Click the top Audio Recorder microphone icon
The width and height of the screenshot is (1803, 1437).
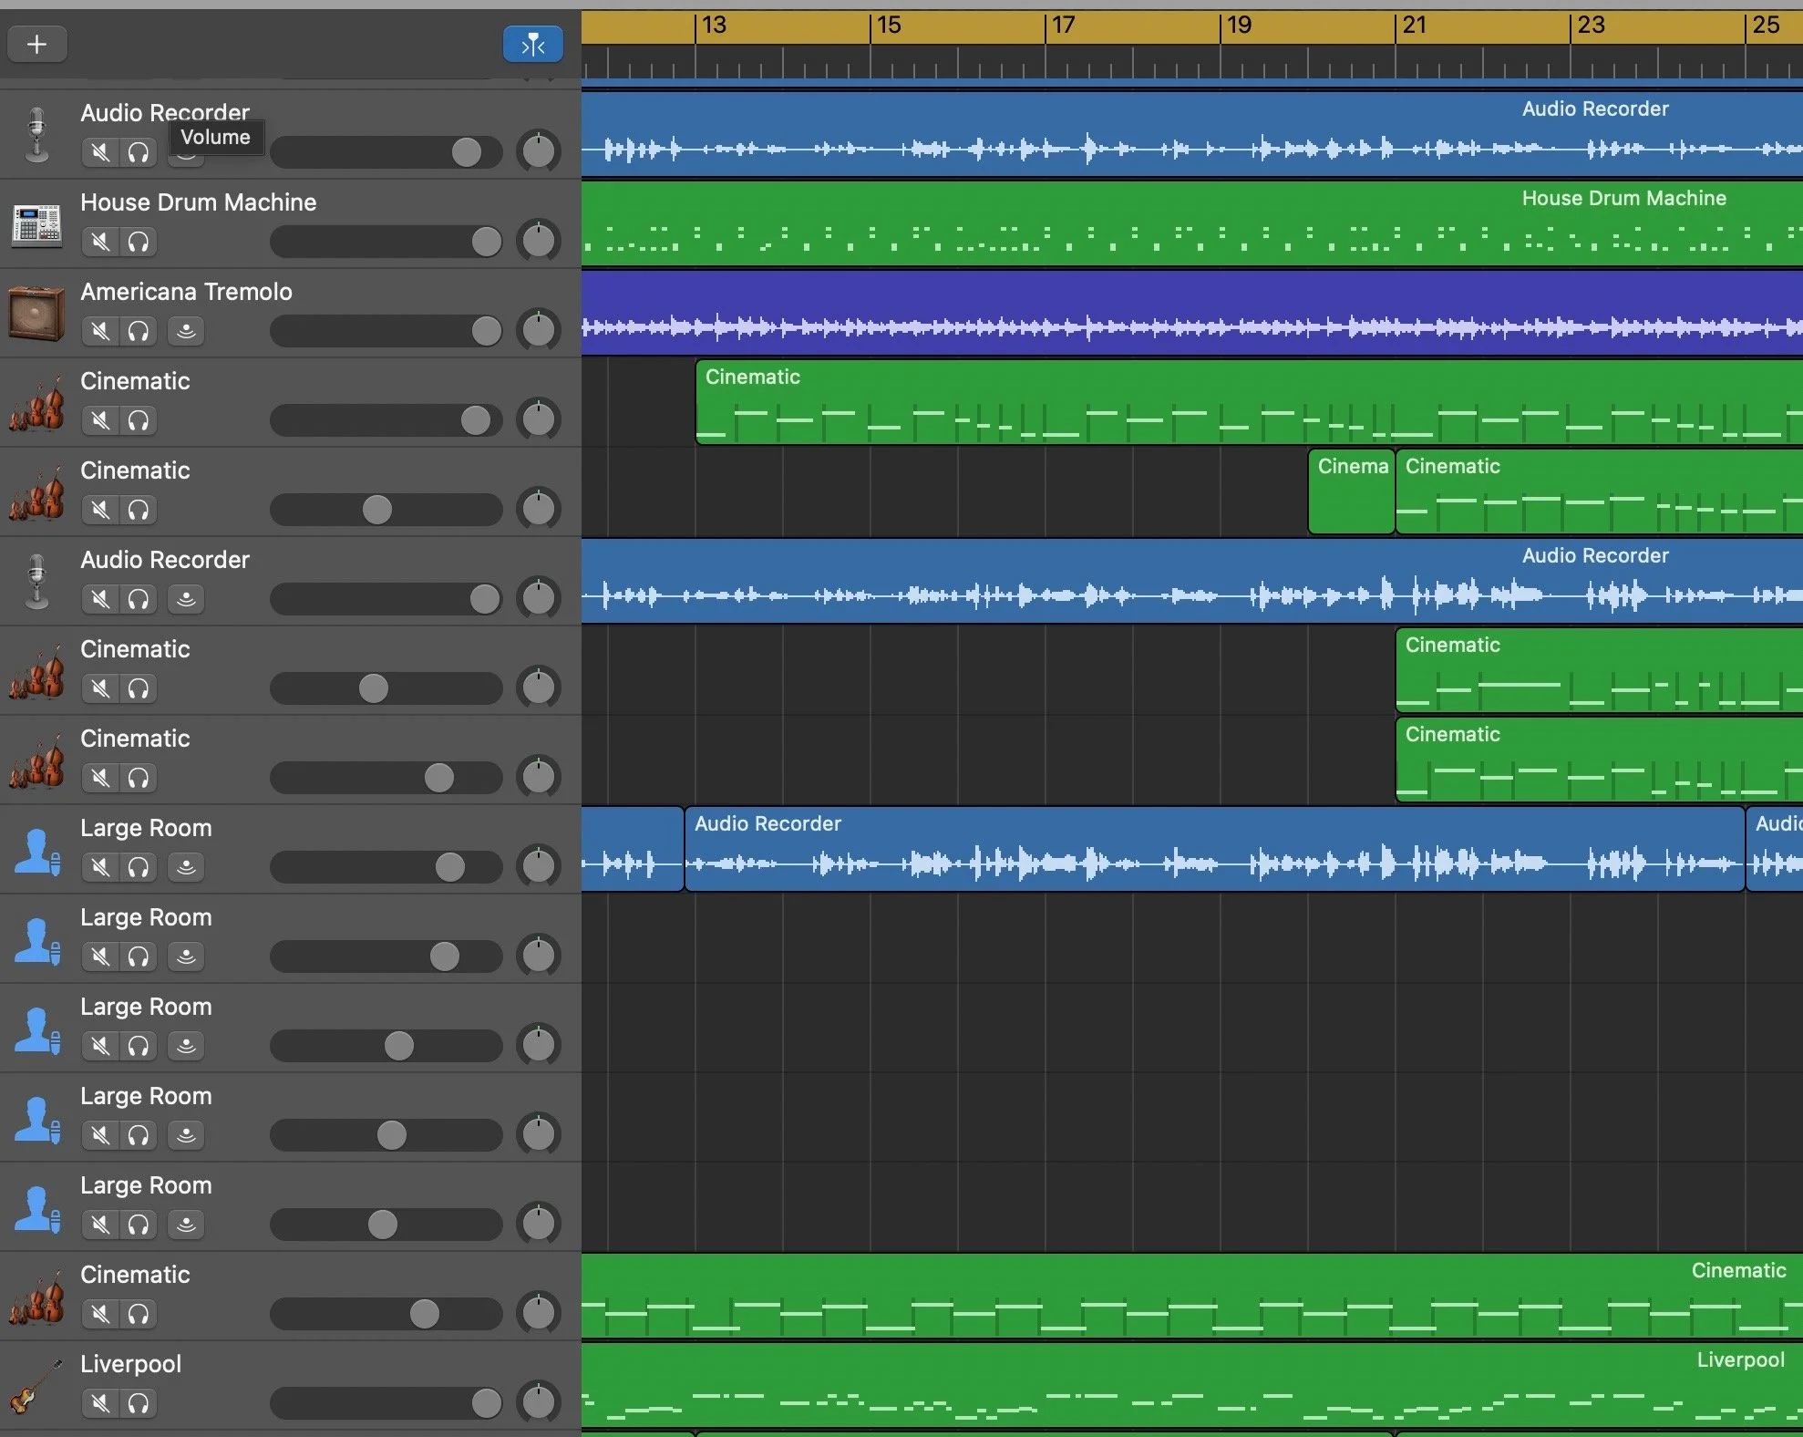pyautogui.click(x=36, y=134)
